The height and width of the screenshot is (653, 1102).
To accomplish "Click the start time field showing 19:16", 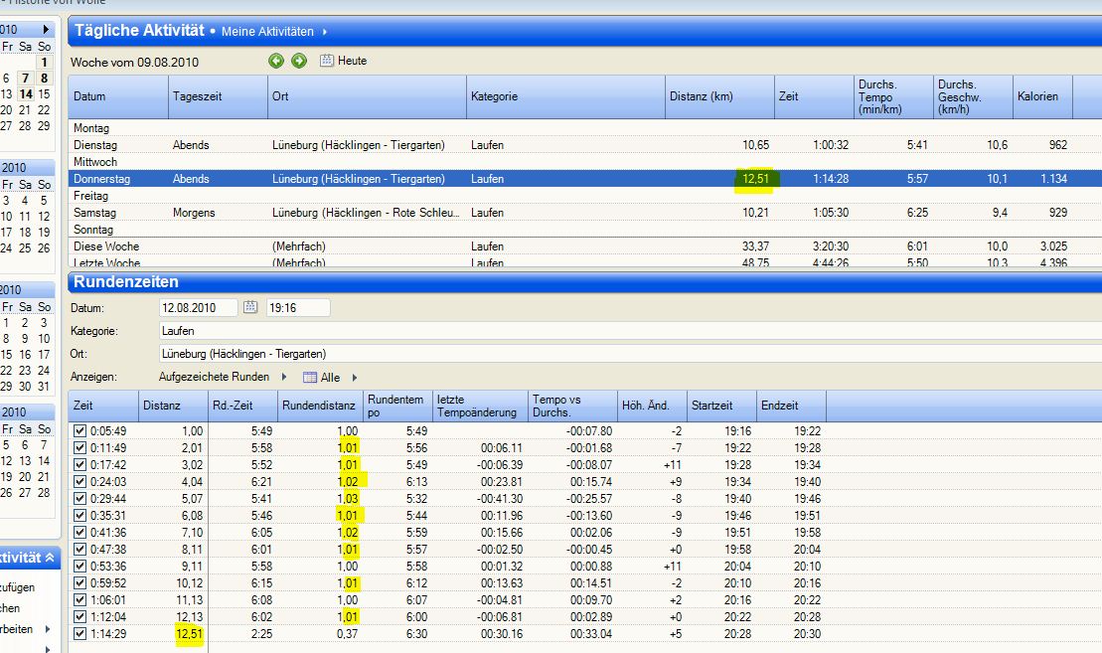I will [x=297, y=308].
